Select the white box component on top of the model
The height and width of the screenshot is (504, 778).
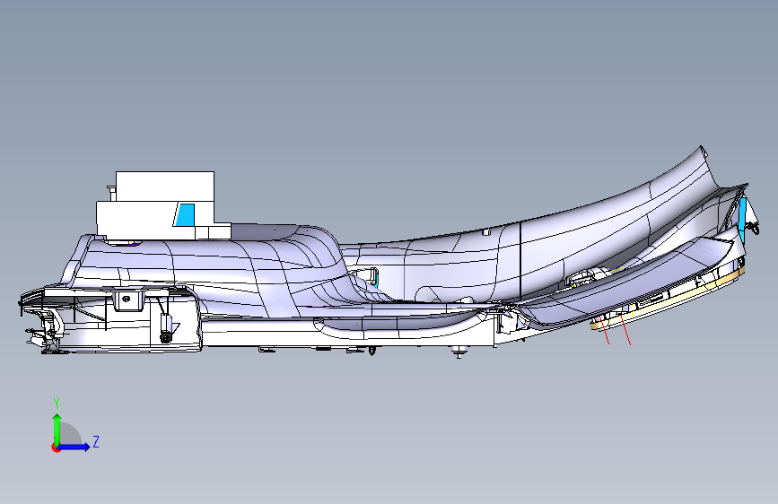click(163, 204)
